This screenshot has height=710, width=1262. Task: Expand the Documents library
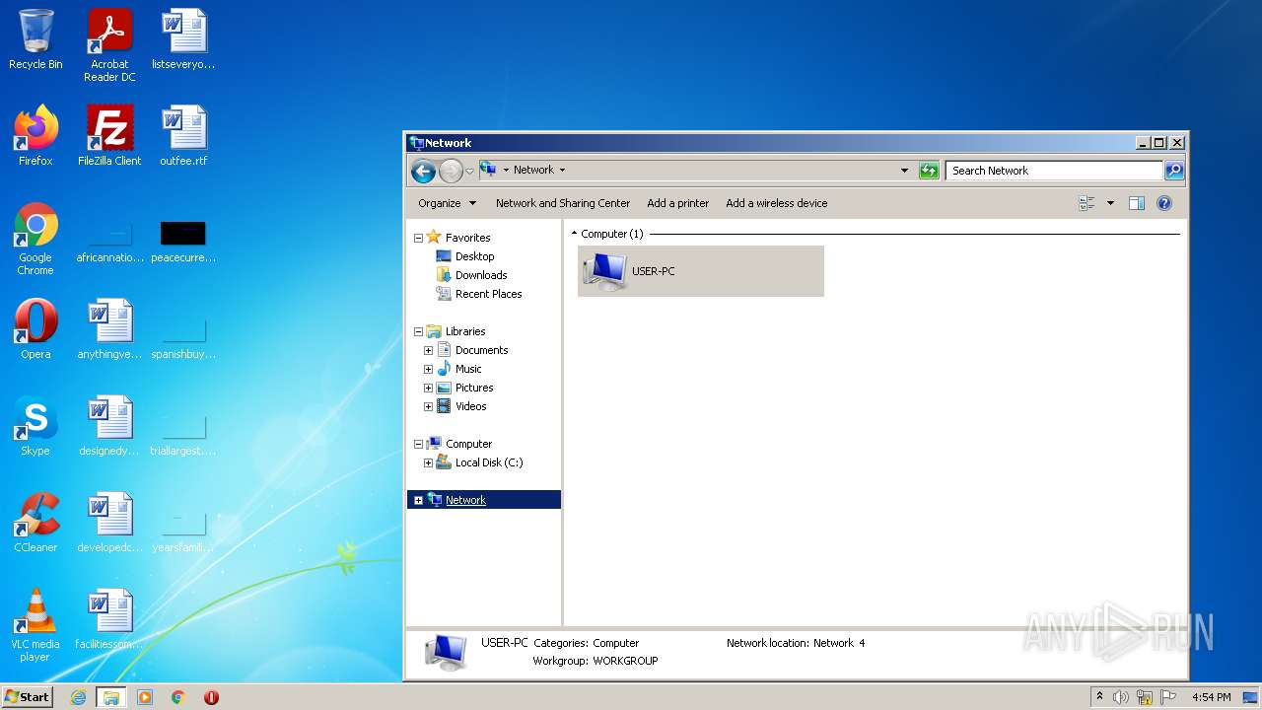click(428, 350)
